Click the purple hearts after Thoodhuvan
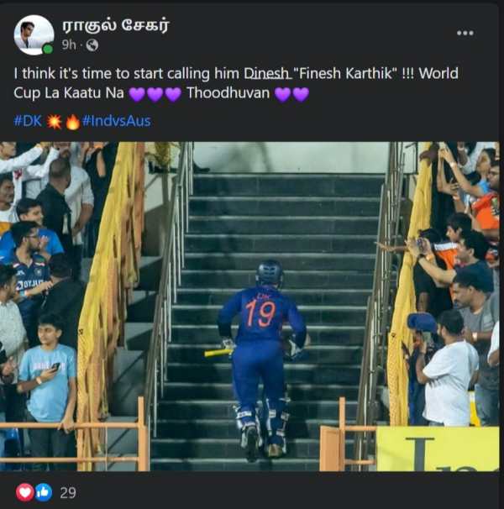 point(291,93)
